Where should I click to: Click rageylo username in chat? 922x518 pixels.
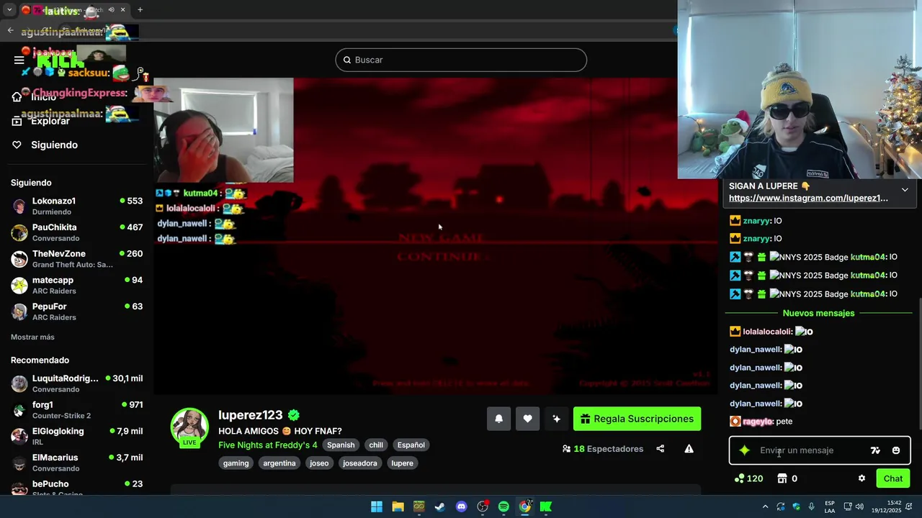(x=757, y=422)
